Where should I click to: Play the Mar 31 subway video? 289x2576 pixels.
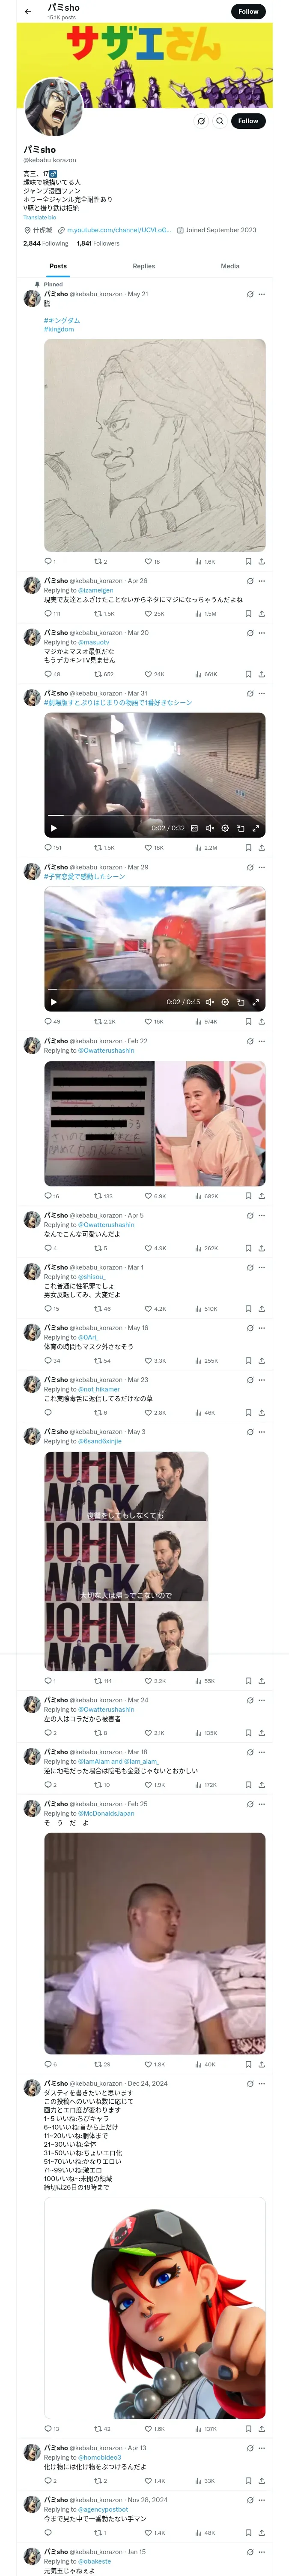click(54, 828)
